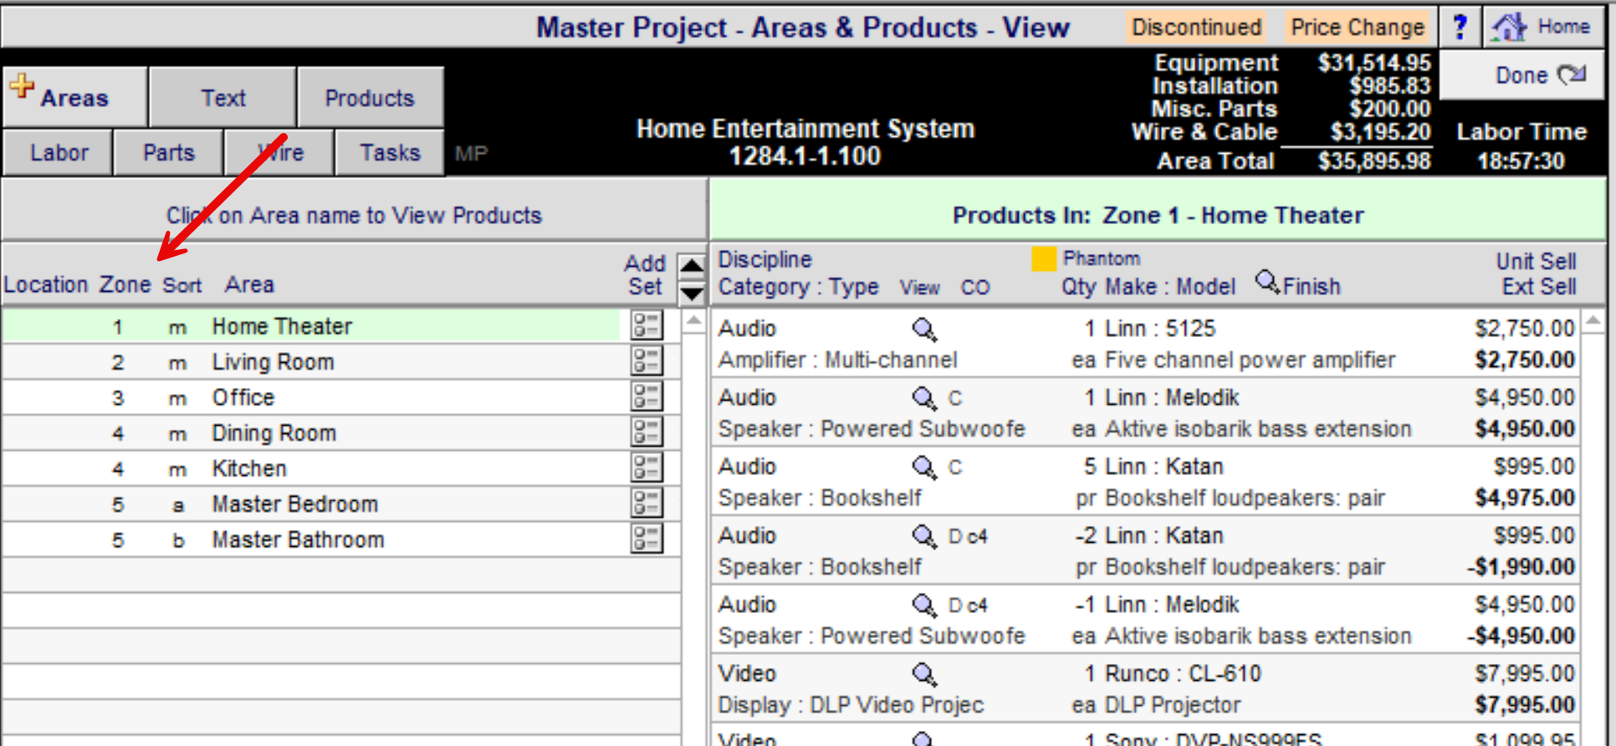View Linn Katan qty -2 row magnifier
Image resolution: width=1616 pixels, height=746 pixels.
923,536
